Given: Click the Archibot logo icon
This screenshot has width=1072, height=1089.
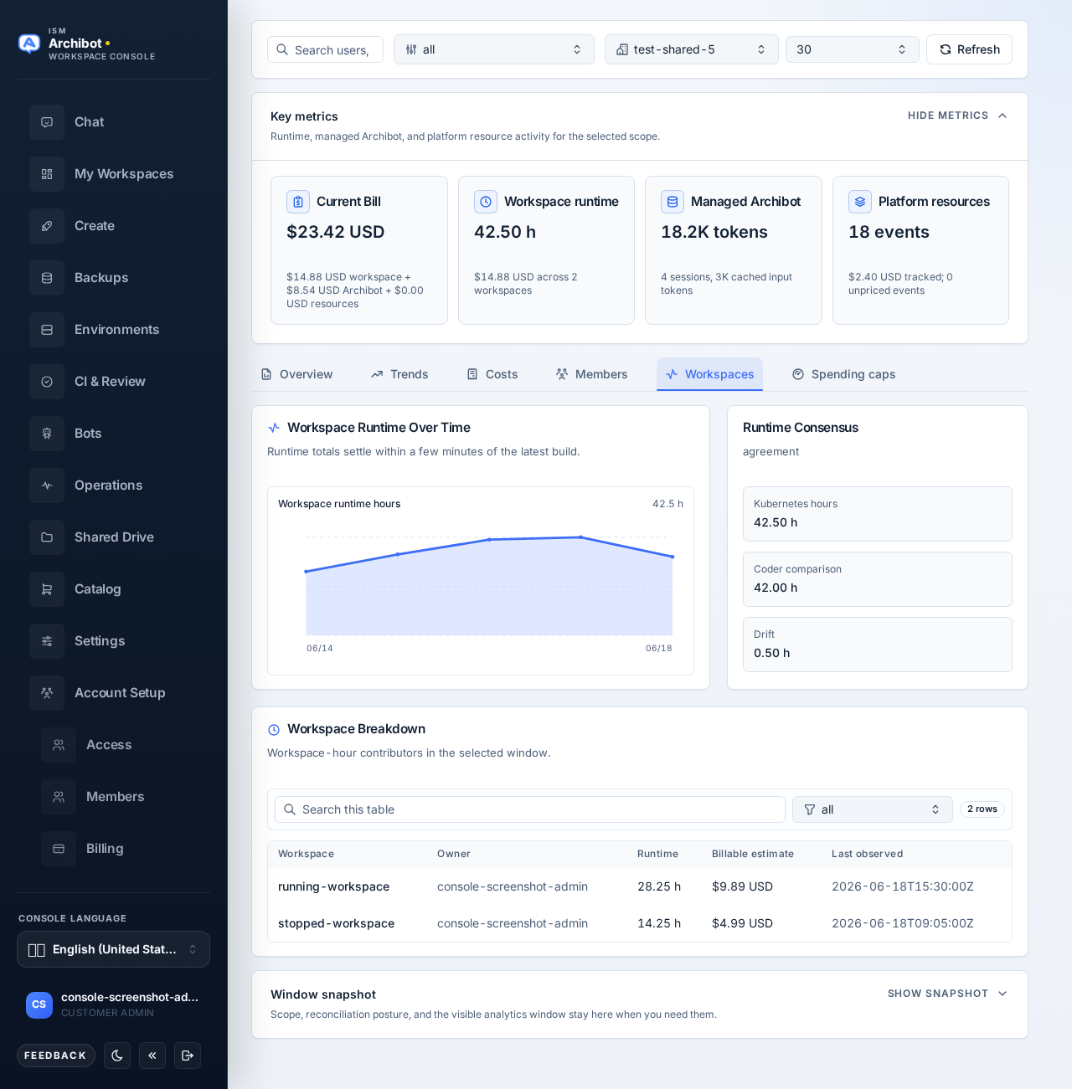Looking at the screenshot, I should coord(29,44).
